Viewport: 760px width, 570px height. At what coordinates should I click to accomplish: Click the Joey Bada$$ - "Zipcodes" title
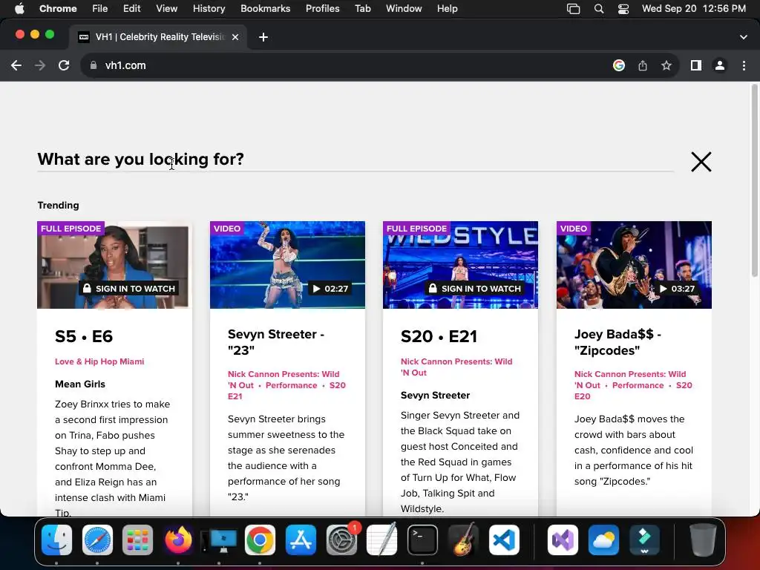pos(618,342)
